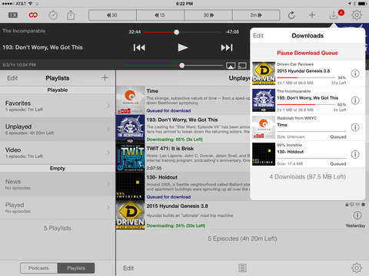Open settings gear in top toolbar
The width and height of the screenshot is (369, 276).
357,15
